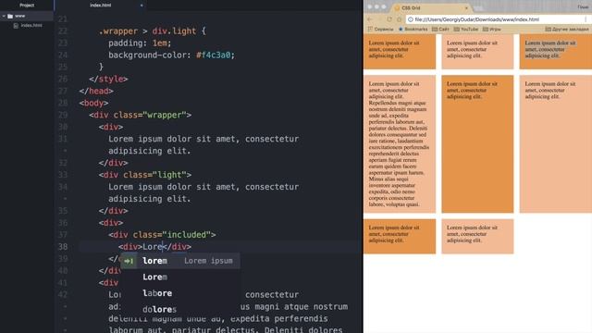Click the browser profile name button
592x333 pixels.
pyautogui.click(x=583, y=7)
